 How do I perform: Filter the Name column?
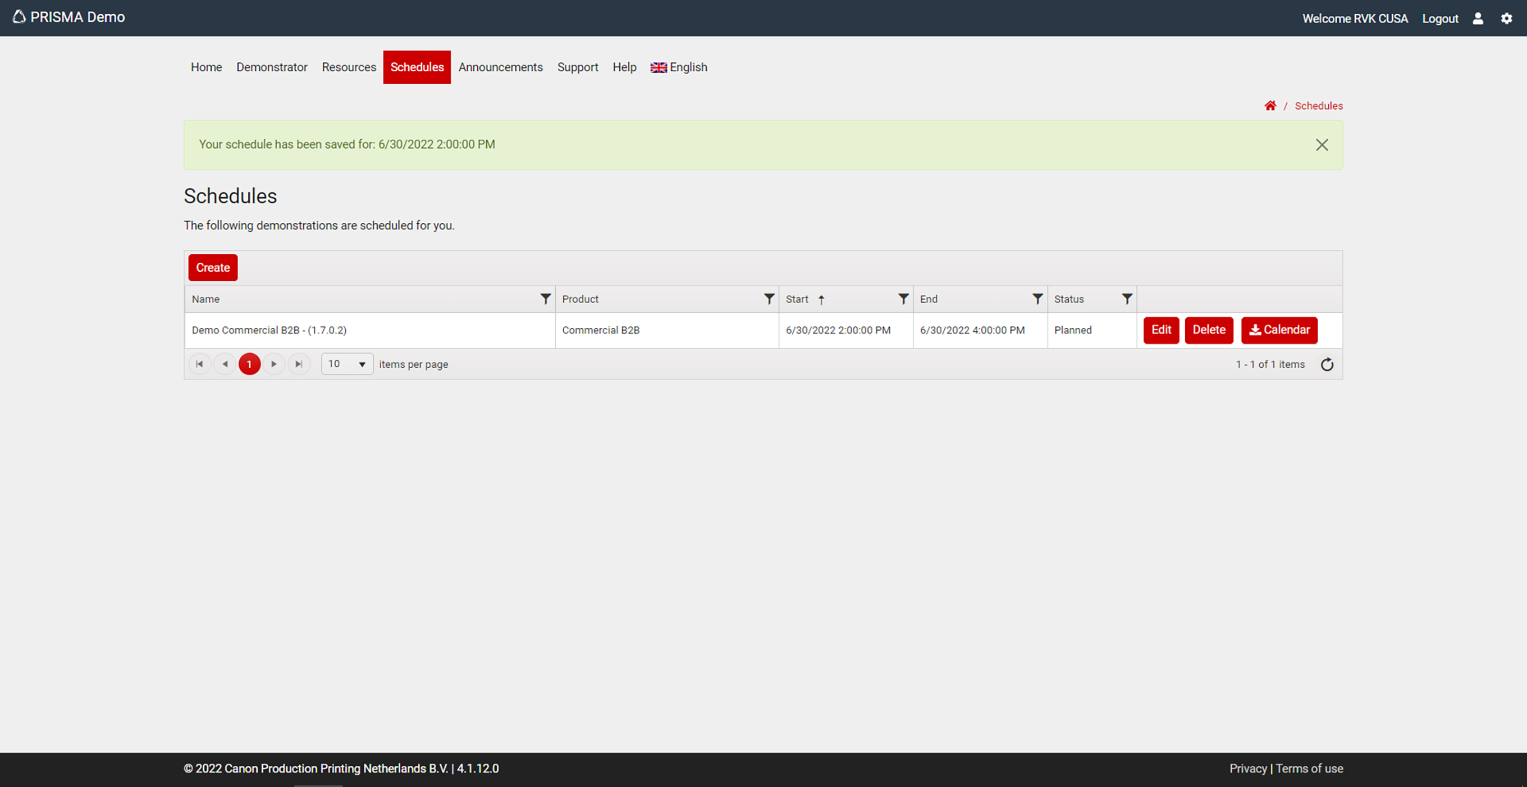[545, 299]
